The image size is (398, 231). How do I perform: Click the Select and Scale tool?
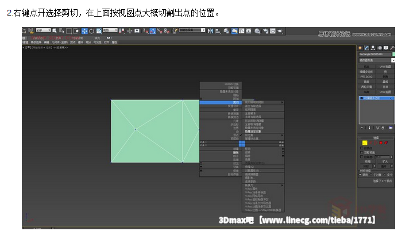pyautogui.click(x=99, y=31)
